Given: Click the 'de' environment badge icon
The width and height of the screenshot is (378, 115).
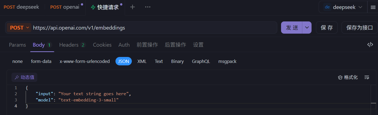Looking at the screenshot, I should point(327,7).
